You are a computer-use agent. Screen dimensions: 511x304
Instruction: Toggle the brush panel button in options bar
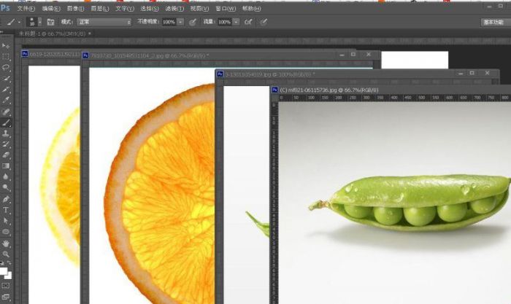coord(51,23)
